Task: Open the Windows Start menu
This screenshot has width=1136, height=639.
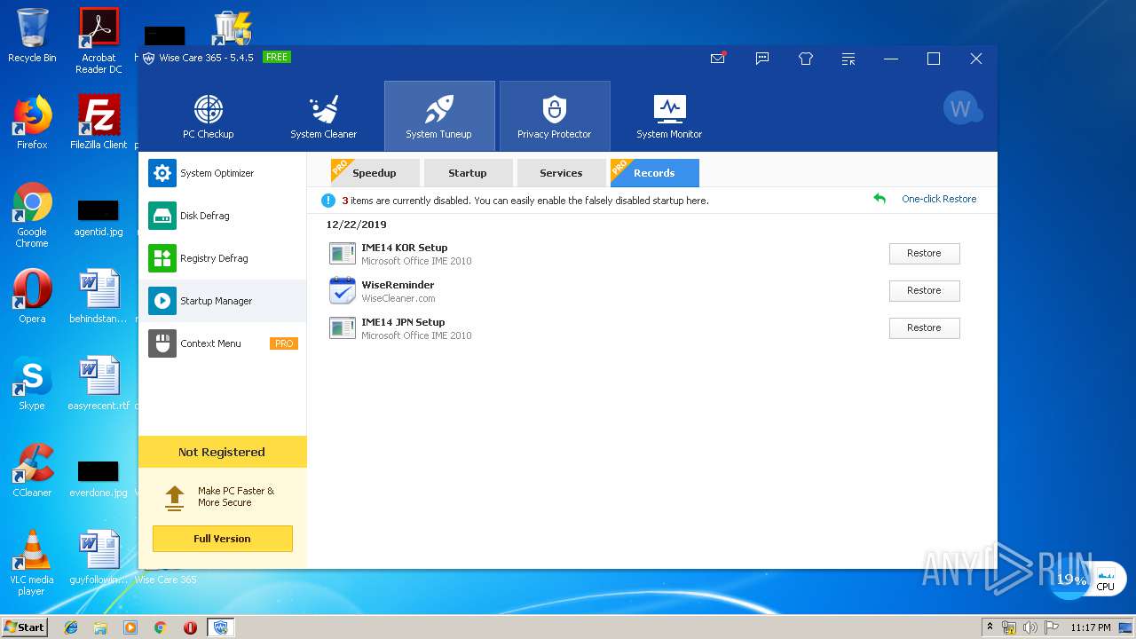Action: [25, 627]
